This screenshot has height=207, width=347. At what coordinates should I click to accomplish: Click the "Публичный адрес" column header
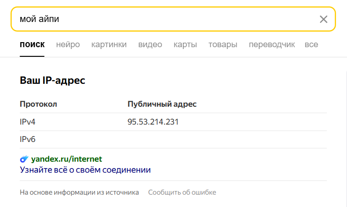(x=162, y=104)
